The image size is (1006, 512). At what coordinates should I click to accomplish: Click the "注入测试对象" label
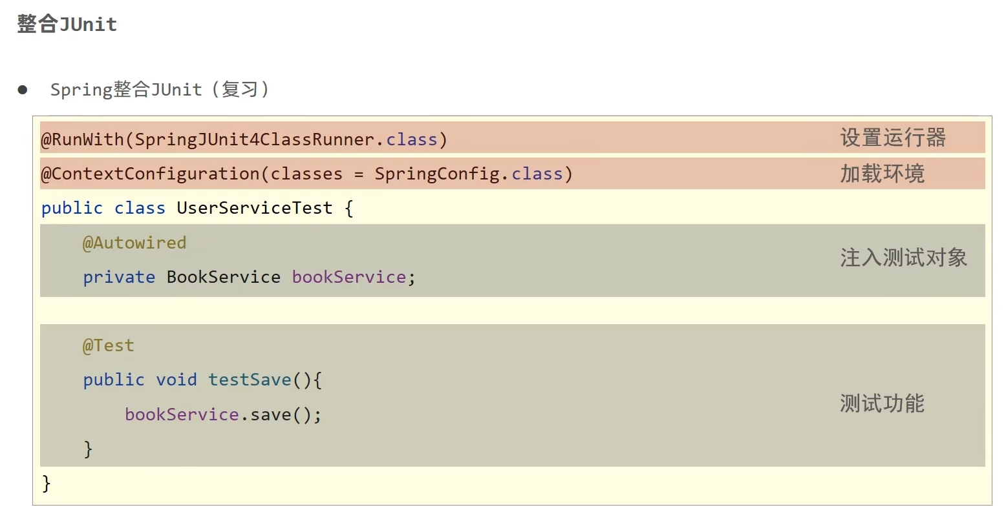(x=903, y=258)
